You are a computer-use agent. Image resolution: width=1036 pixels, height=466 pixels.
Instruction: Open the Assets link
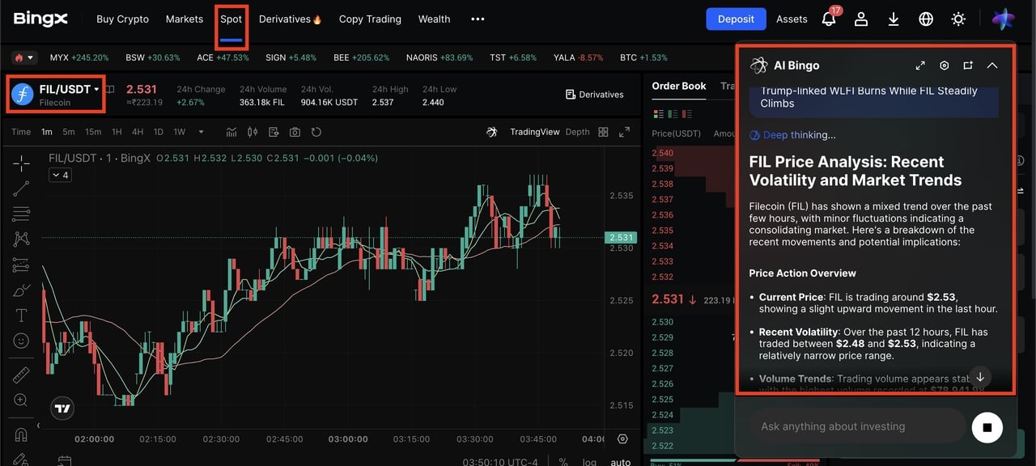[792, 19]
